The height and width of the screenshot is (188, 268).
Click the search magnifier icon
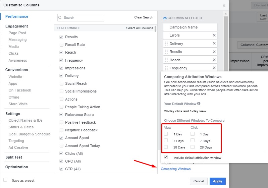(60, 17)
